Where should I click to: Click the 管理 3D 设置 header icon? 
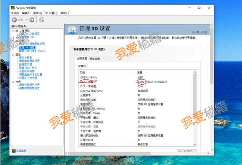72,30
